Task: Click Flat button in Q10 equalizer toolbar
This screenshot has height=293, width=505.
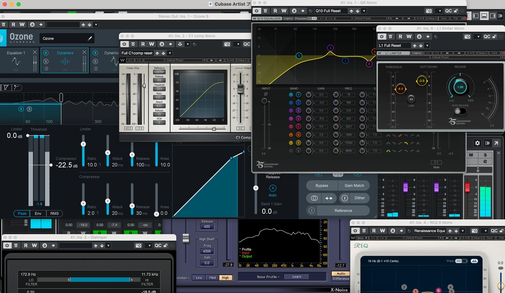Action: [x=456, y=19]
